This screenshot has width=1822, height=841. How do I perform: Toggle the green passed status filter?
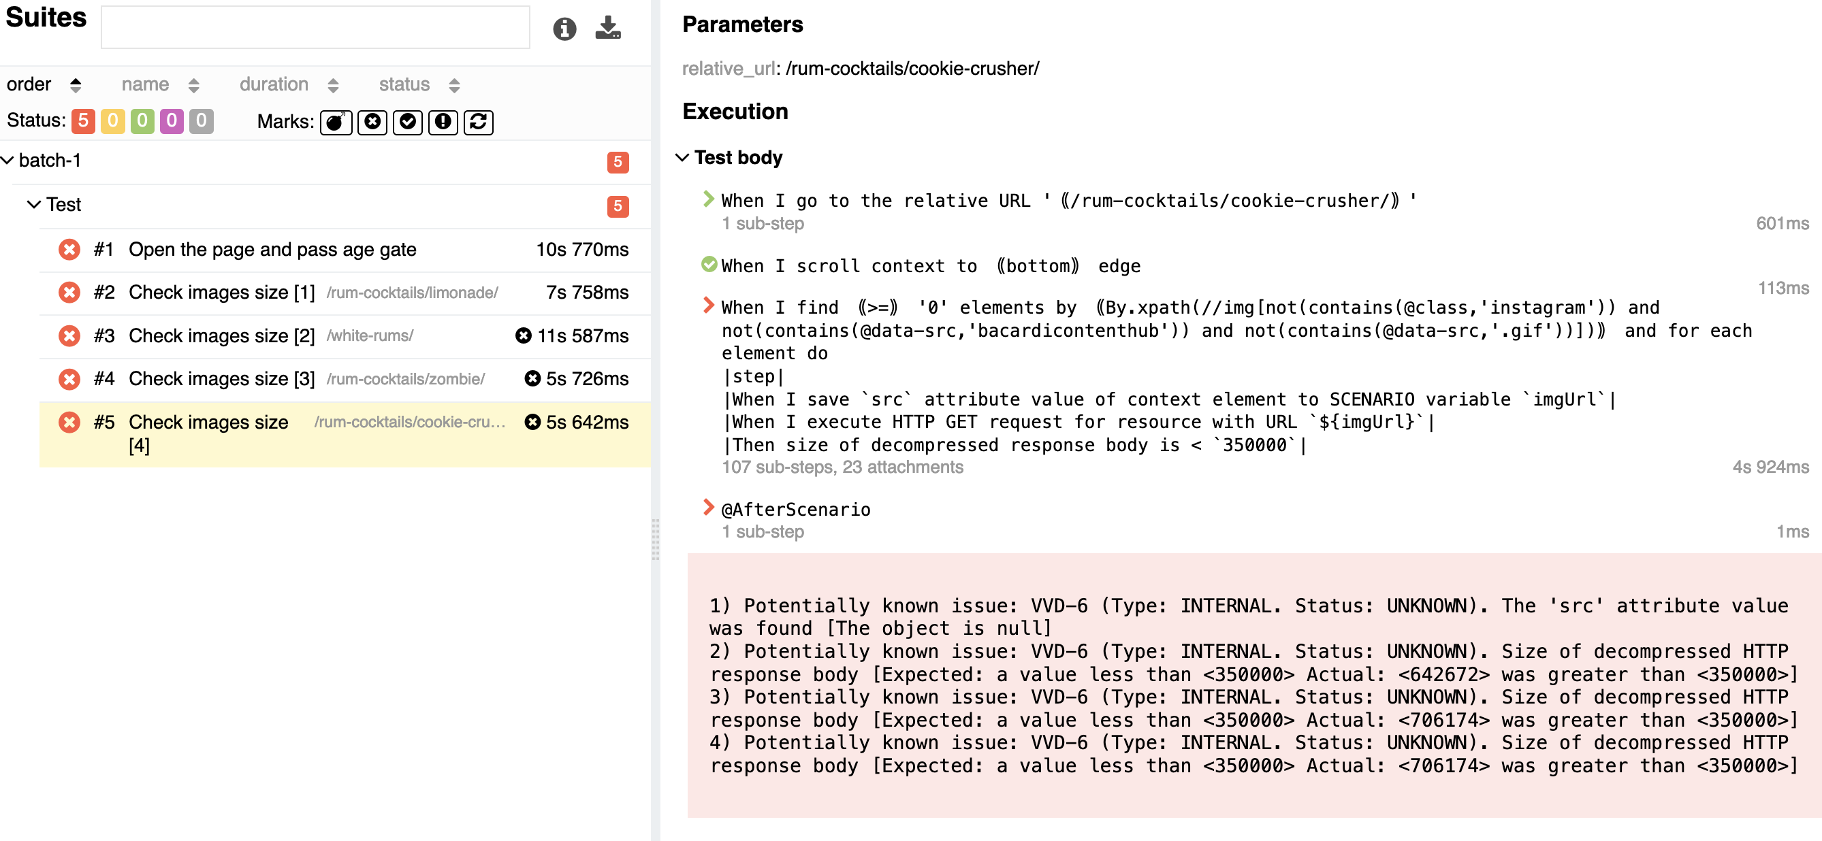point(142,121)
